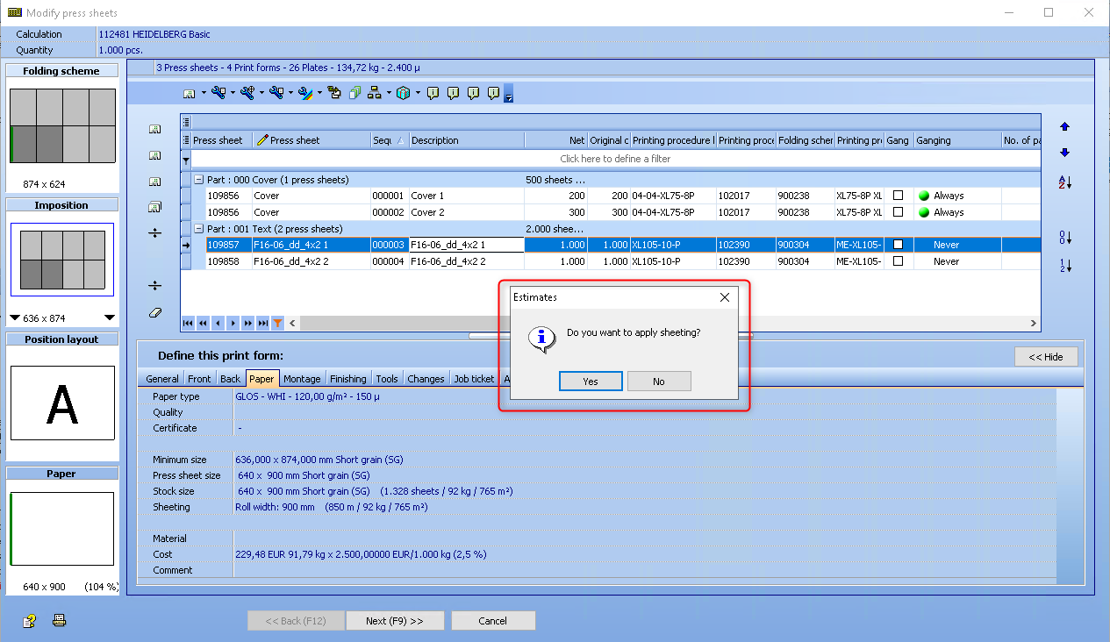Click the printer icon at bottom left
Image resolution: width=1110 pixels, height=642 pixels.
tap(59, 620)
